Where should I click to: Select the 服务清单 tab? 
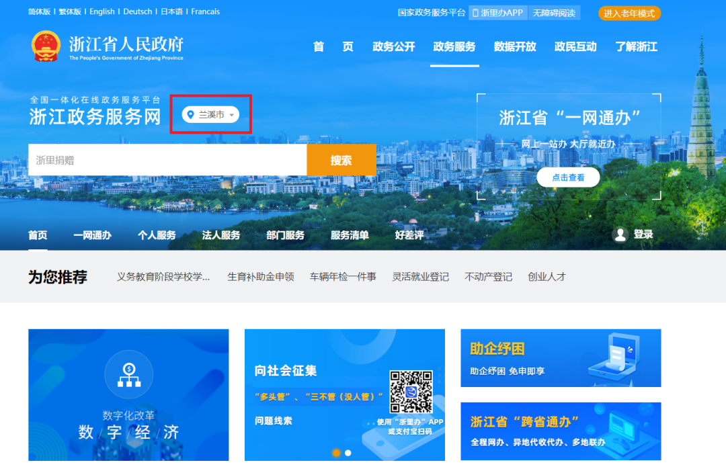click(350, 235)
